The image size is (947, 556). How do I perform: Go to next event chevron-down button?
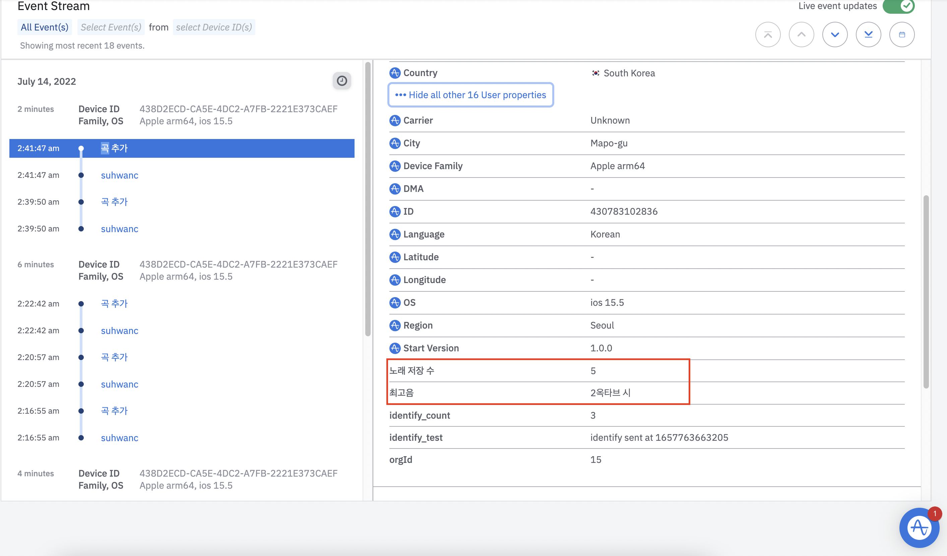tap(835, 35)
